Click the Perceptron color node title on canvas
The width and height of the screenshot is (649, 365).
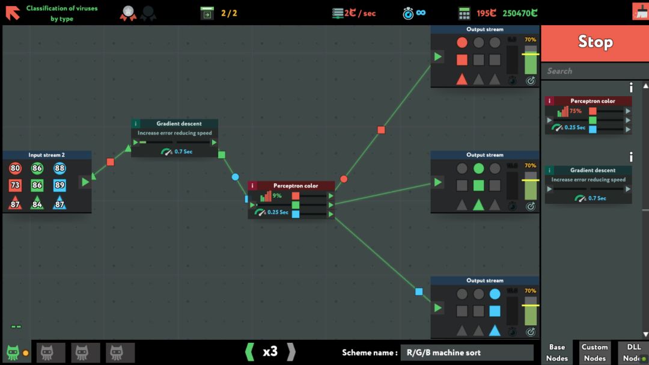coord(296,186)
